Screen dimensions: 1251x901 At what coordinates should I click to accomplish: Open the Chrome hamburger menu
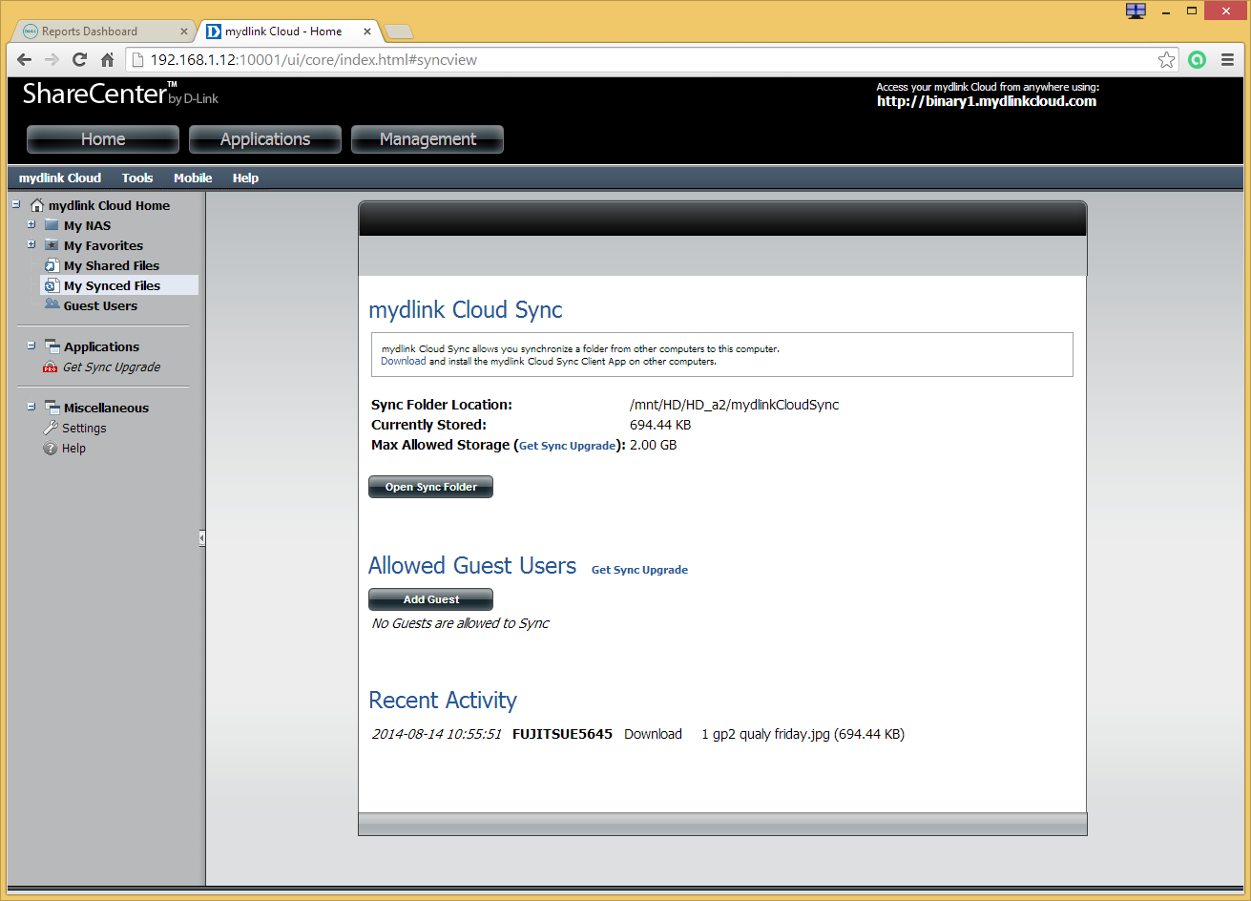(1228, 60)
